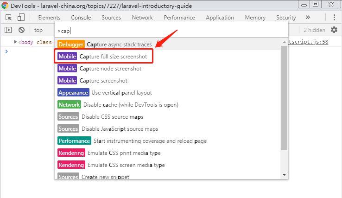Screen dimensions: 342x198
Task: Switch to the Console tab
Action: (x=81, y=18)
